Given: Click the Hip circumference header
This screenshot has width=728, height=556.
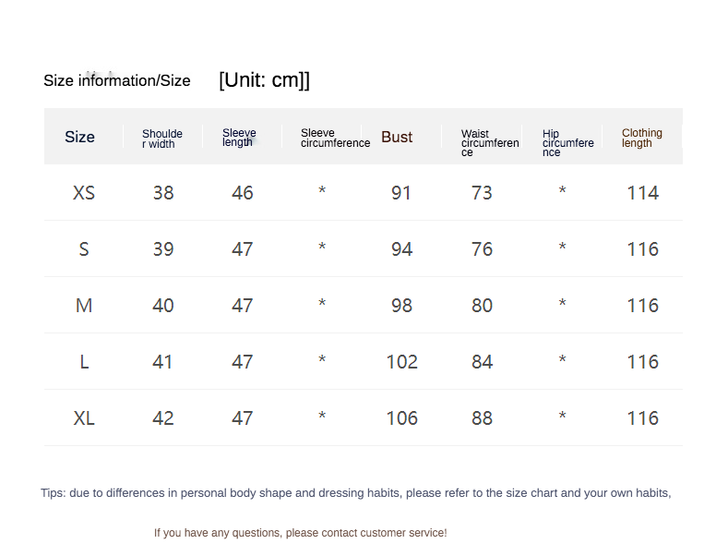Looking at the screenshot, I should [567, 142].
